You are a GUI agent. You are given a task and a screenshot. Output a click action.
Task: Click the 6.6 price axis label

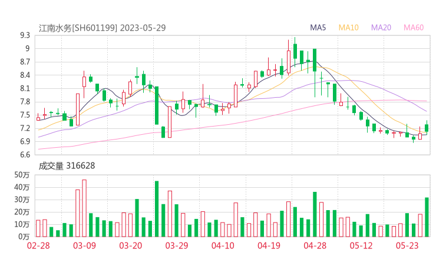pyautogui.click(x=25, y=155)
